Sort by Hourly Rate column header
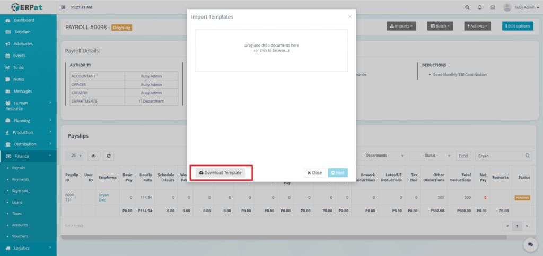 (x=146, y=178)
